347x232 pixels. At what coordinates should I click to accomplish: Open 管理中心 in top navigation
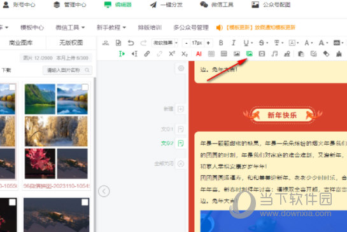[69, 4]
